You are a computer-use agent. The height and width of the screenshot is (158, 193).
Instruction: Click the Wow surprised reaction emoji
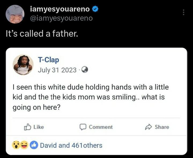[16, 145]
